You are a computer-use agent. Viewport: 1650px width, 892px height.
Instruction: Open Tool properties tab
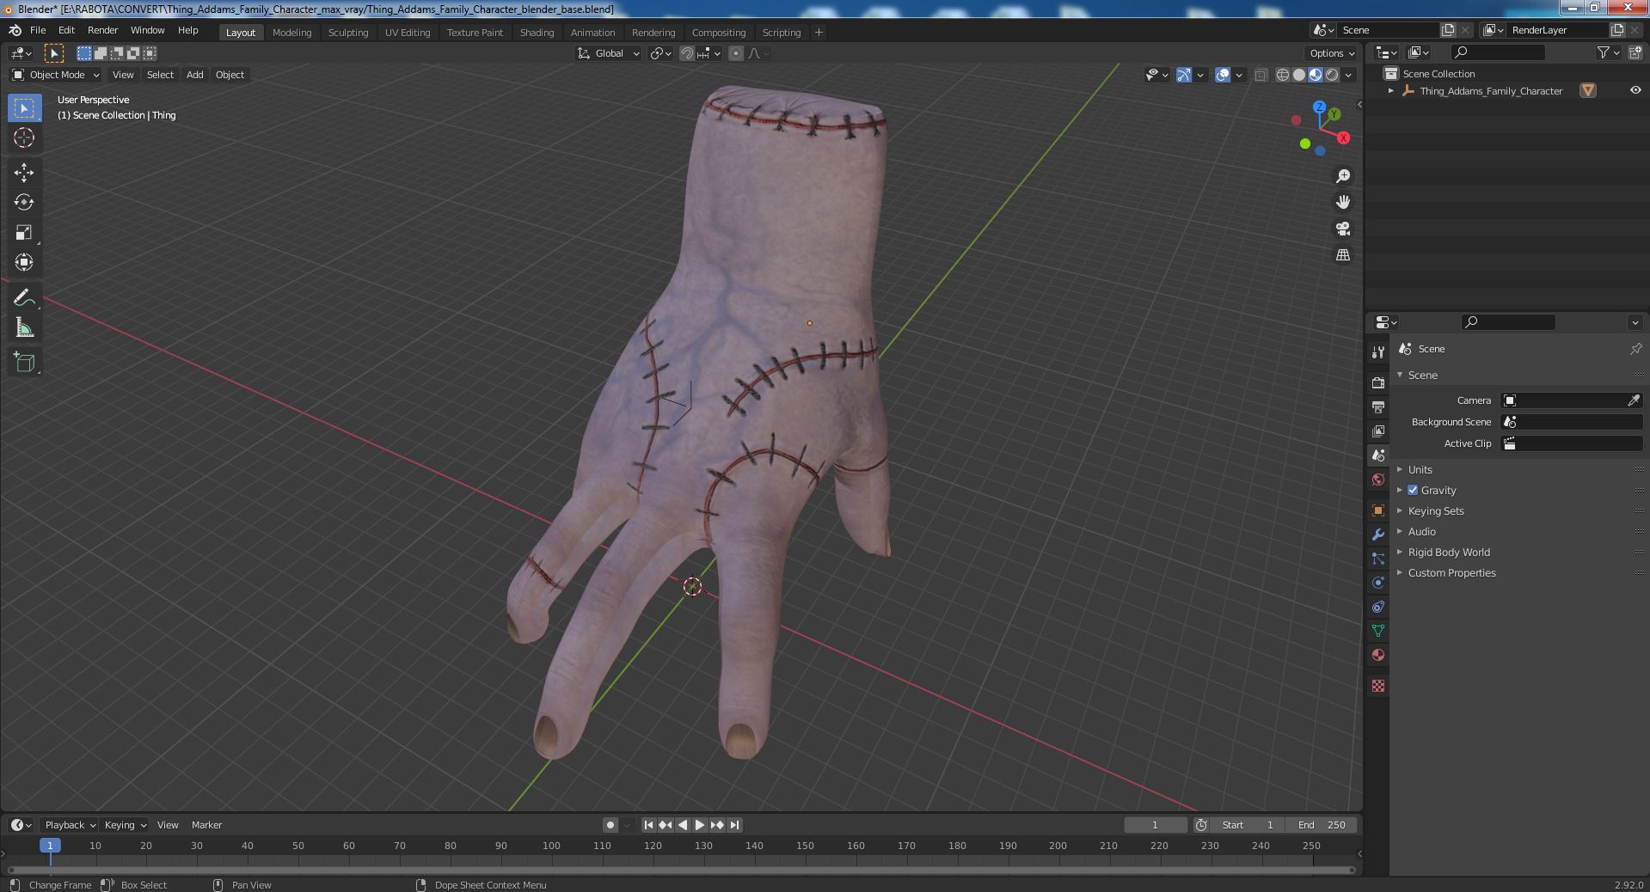(x=1378, y=351)
